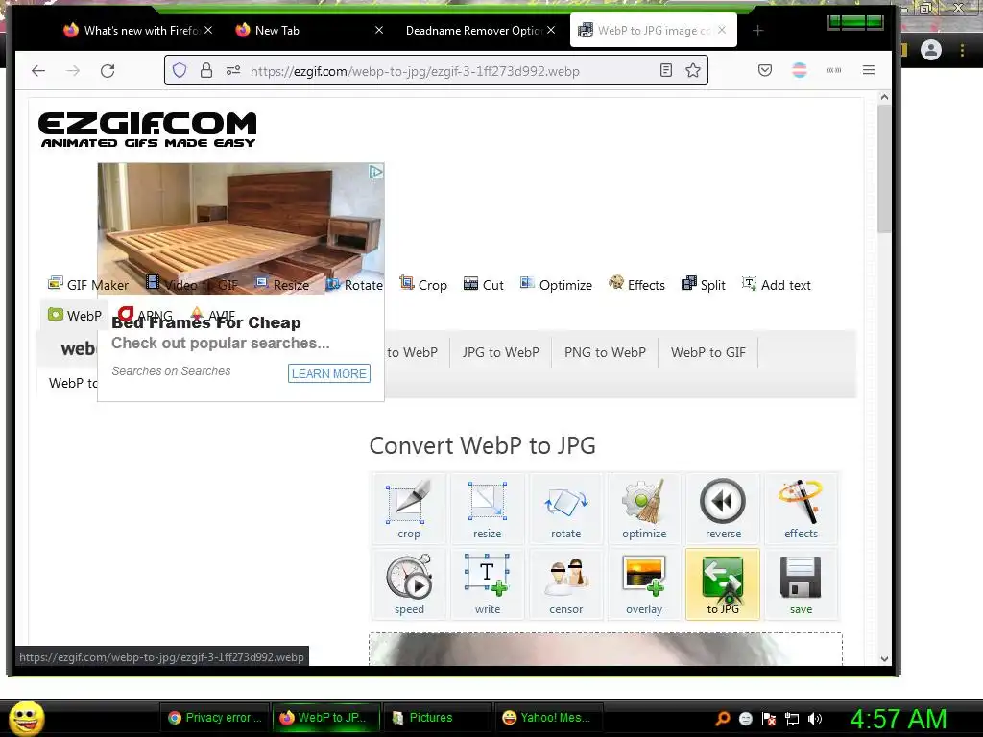Image resolution: width=983 pixels, height=737 pixels.
Task: Click the EZGIF.COM logo
Action: pyautogui.click(x=147, y=130)
